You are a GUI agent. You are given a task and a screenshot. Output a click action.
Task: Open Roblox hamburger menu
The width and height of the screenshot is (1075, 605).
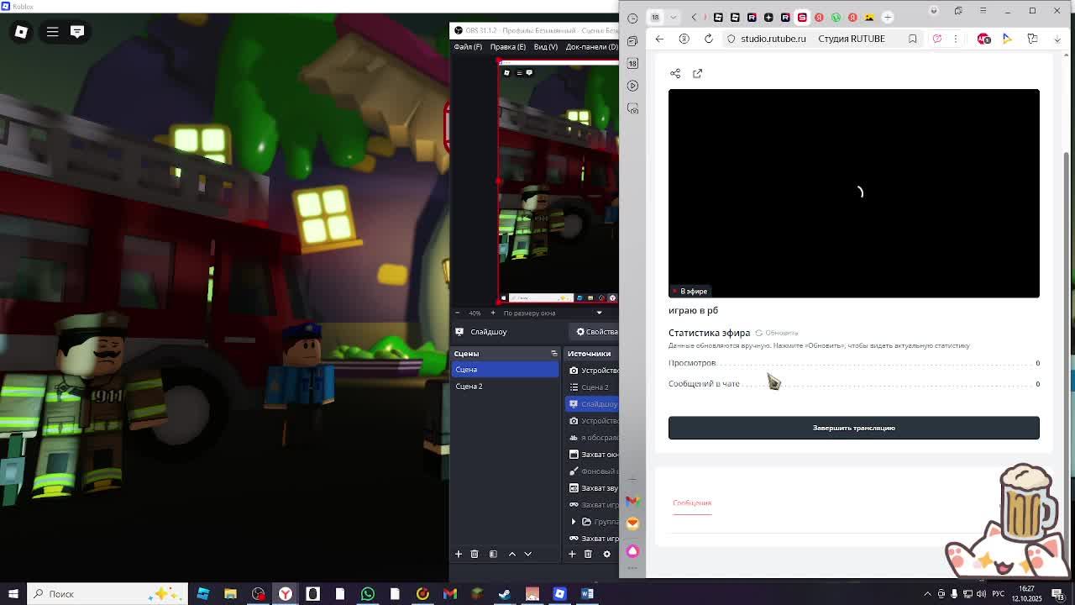(52, 32)
